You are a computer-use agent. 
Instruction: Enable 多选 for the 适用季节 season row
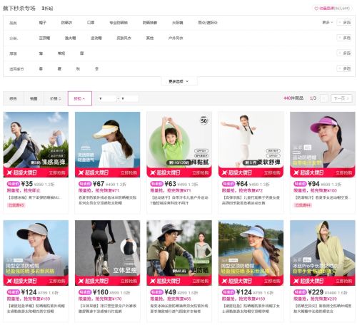coord(344,68)
